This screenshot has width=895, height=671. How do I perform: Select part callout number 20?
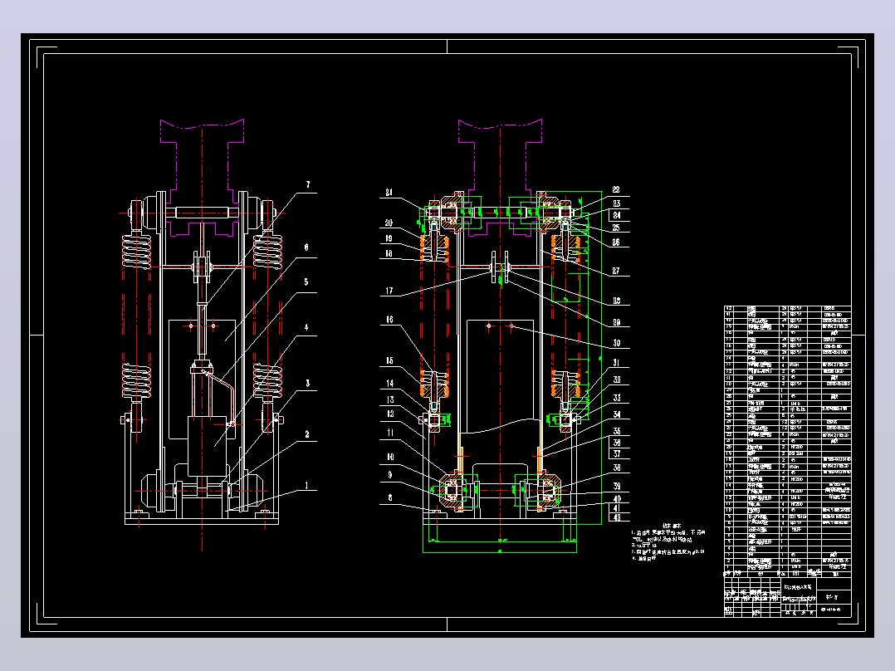click(389, 223)
